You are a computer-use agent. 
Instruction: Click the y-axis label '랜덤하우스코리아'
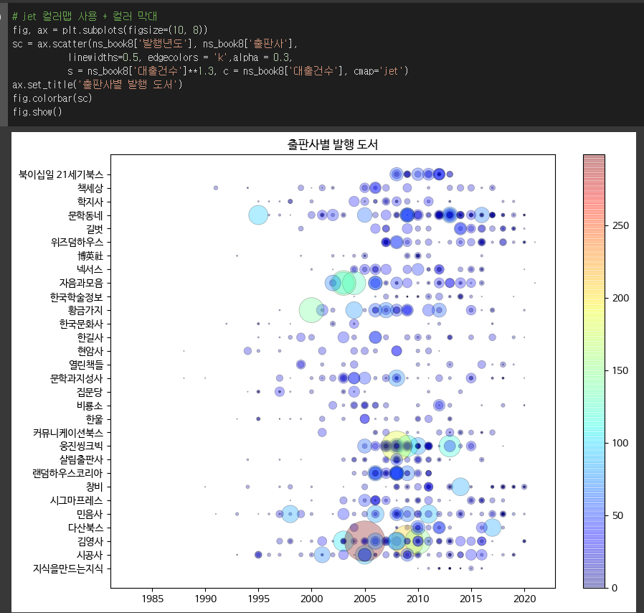point(67,473)
